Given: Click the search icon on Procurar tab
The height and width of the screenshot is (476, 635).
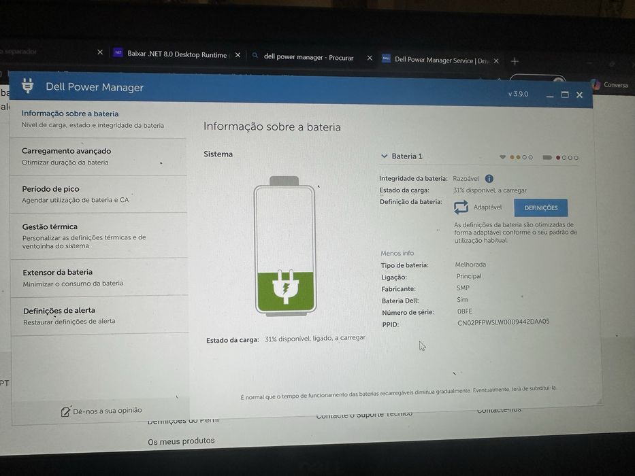Looking at the screenshot, I should [x=255, y=56].
